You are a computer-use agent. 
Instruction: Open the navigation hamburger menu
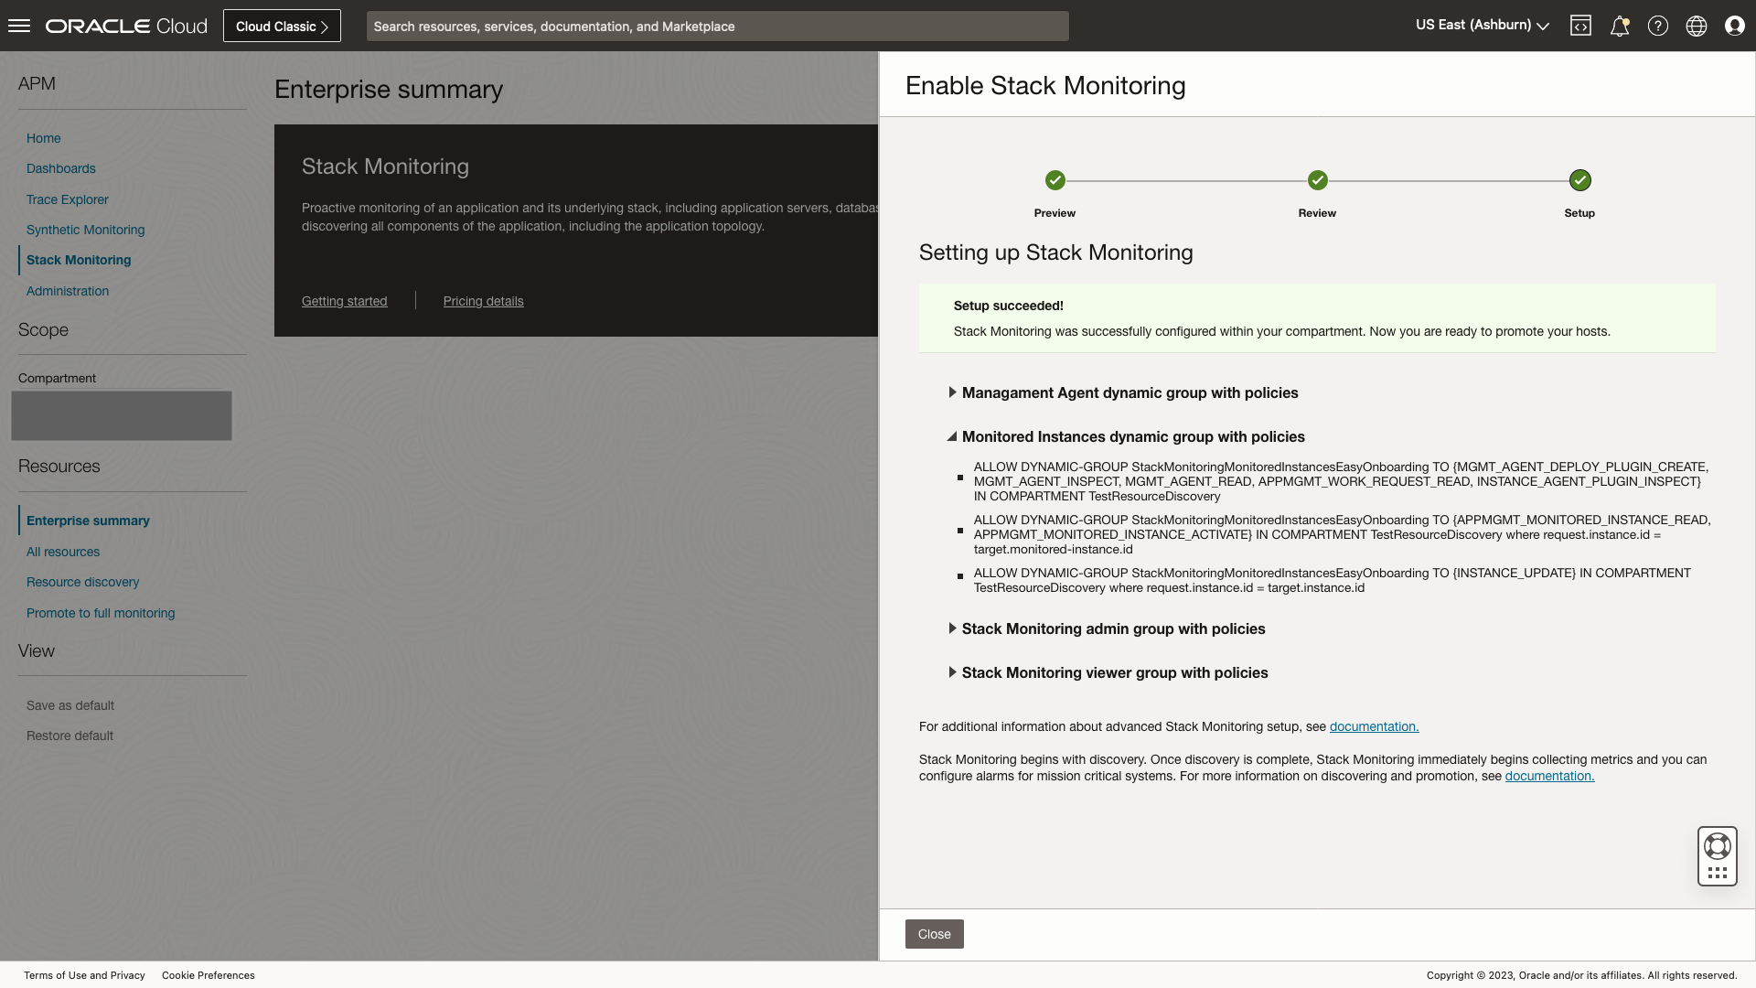pyautogui.click(x=18, y=25)
